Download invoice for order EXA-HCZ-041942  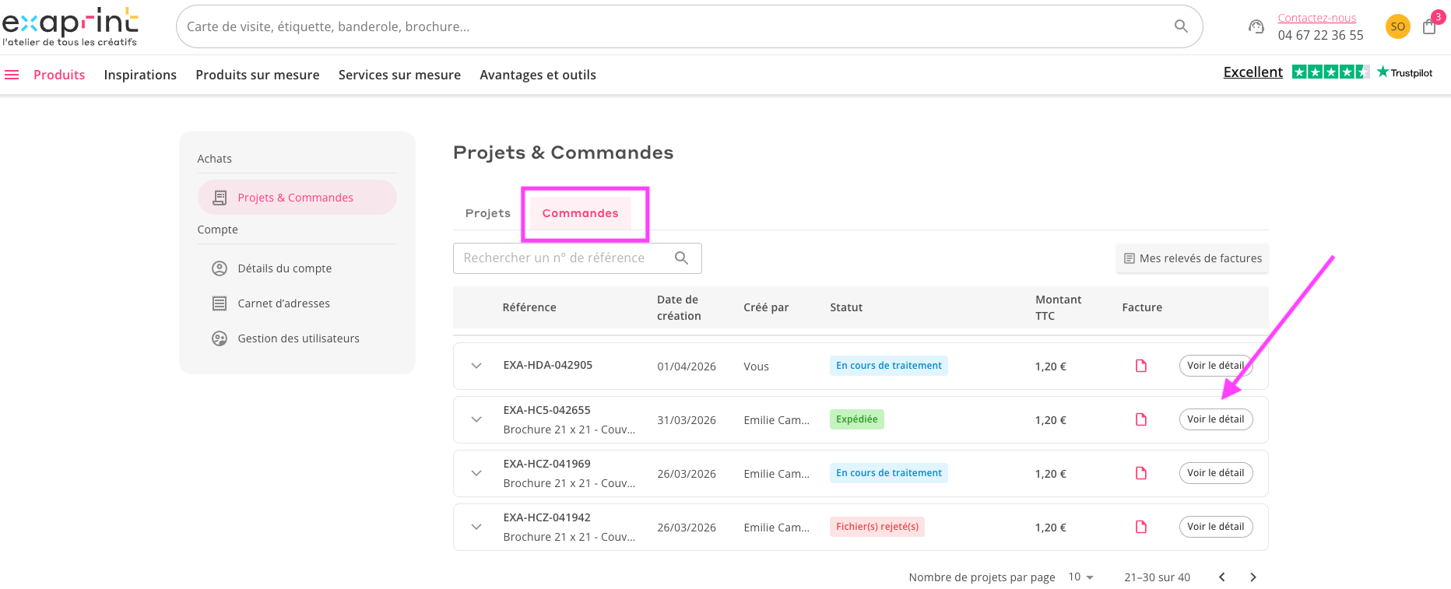pyautogui.click(x=1141, y=527)
